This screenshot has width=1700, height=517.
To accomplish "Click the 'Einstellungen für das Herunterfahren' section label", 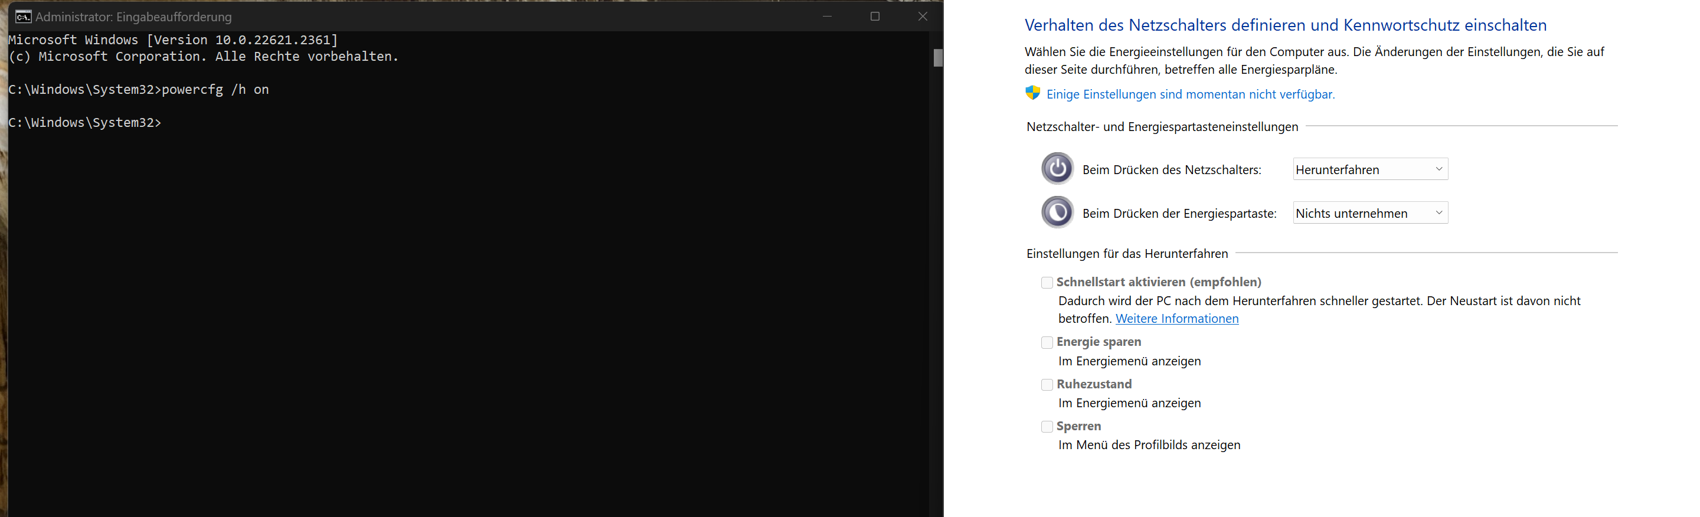I will (1127, 254).
